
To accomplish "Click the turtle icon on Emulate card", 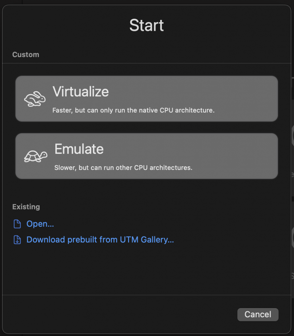I will (35, 156).
